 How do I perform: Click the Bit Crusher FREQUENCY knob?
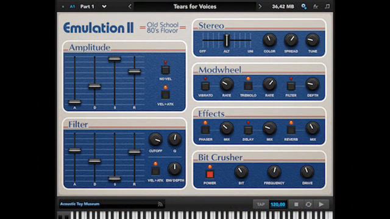pyautogui.click(x=274, y=172)
